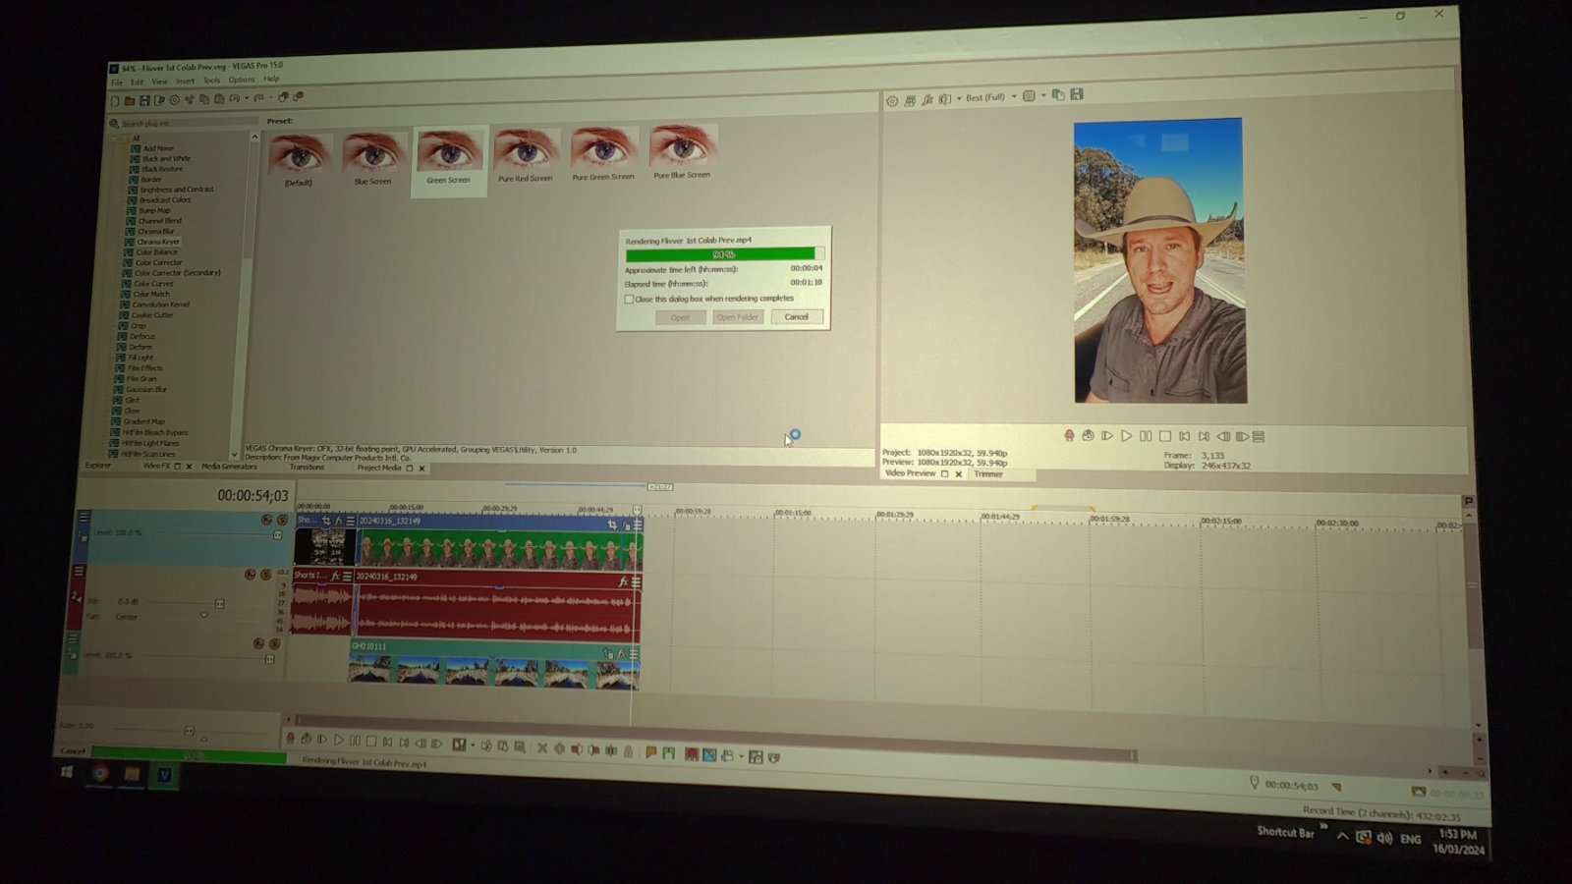Open the Best (Full) preview quality dropdown

[1014, 96]
